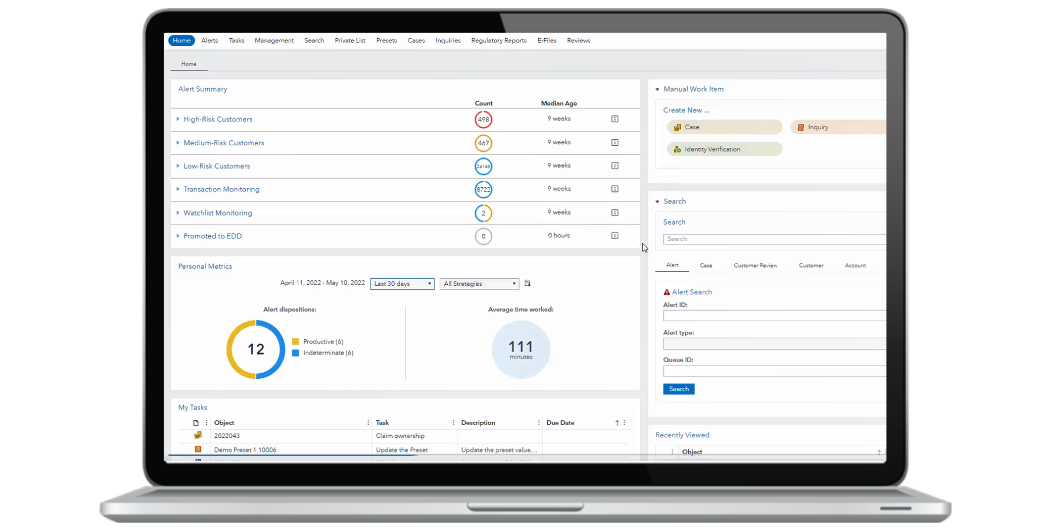Create a new Identity Verification item
This screenshot has height=530, width=1049.
pos(724,149)
